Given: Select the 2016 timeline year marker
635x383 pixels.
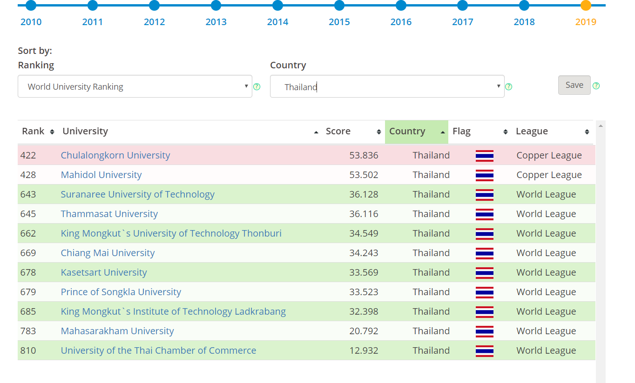Looking at the screenshot, I should 401,6.
